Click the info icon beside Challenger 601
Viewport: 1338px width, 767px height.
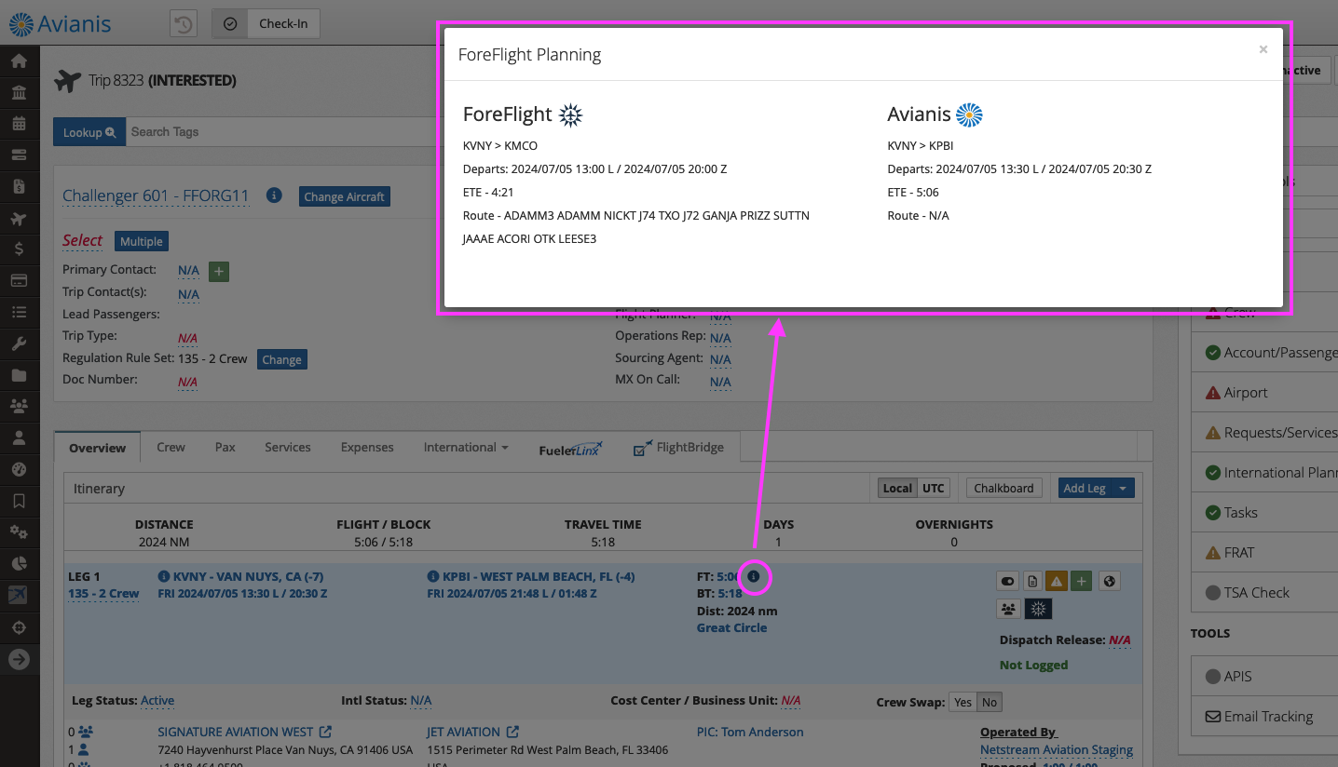[x=274, y=195]
